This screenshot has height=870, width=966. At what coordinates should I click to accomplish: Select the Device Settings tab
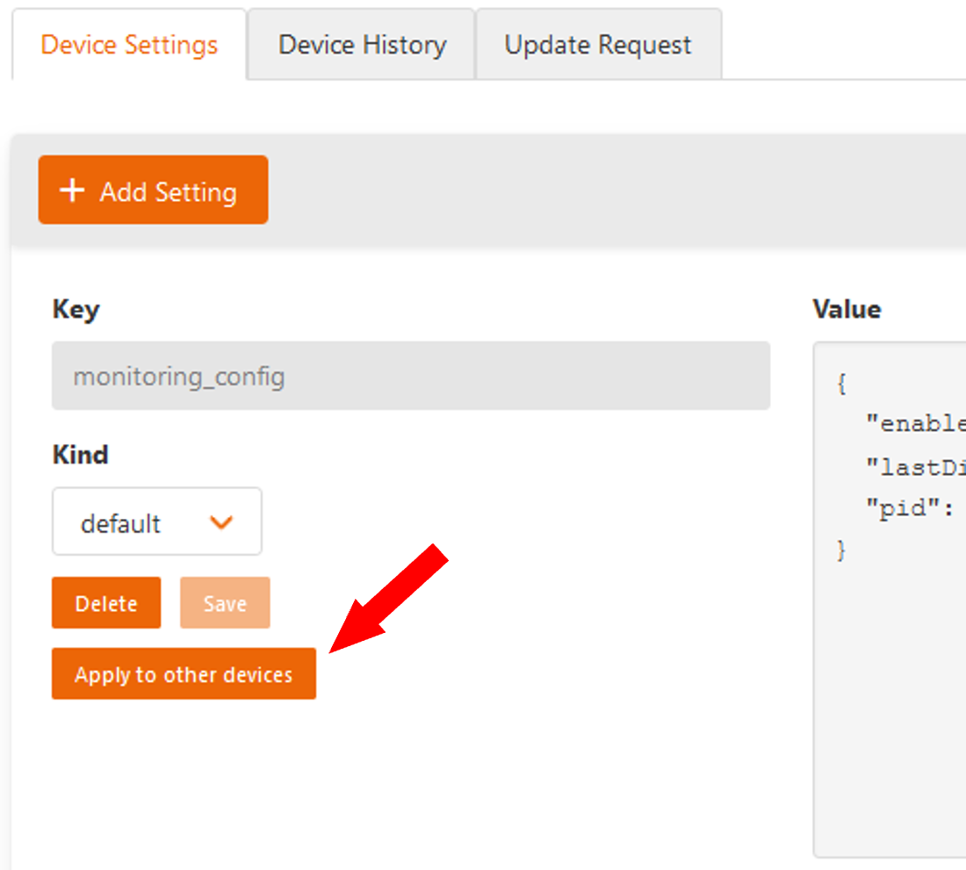(x=128, y=44)
